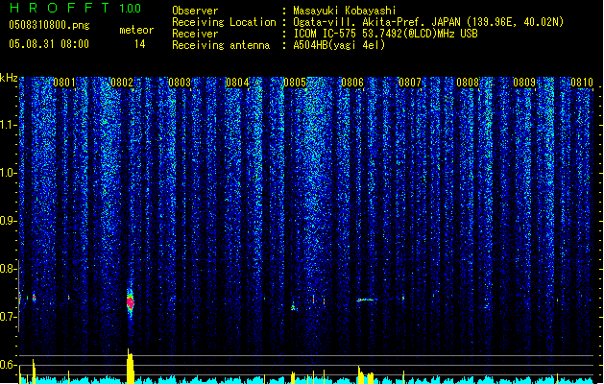Viewport: 604px width, 384px height.
Task: Click the 0808 time marker
Action: (468, 83)
